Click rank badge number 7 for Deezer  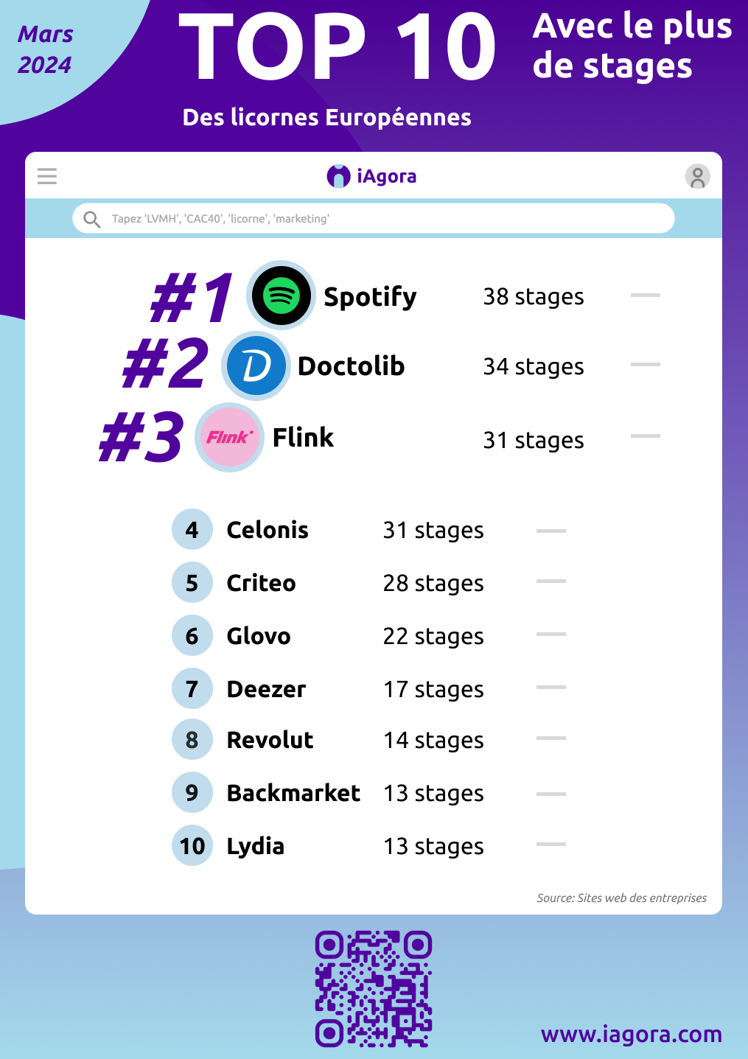click(x=192, y=689)
